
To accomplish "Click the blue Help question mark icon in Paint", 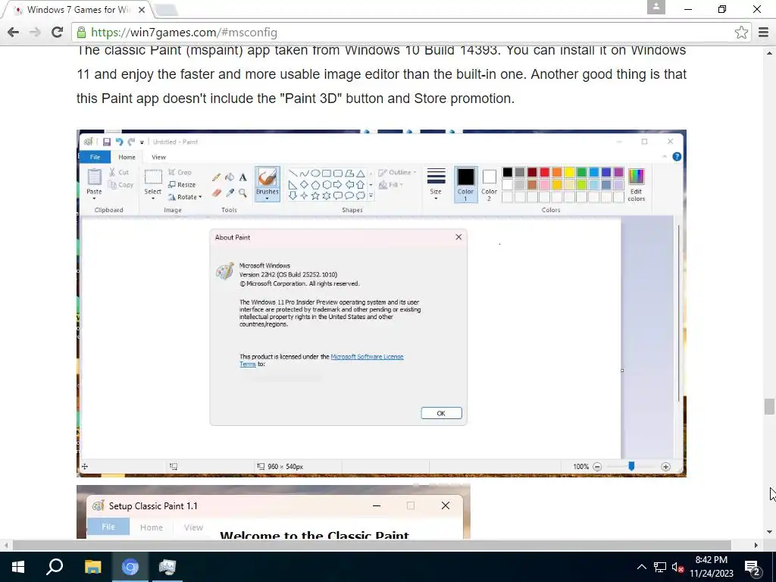I will point(677,156).
